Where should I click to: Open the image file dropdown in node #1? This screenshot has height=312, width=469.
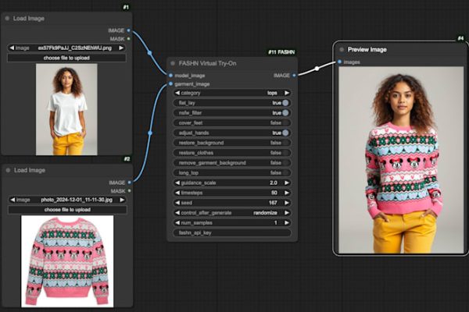click(x=66, y=48)
